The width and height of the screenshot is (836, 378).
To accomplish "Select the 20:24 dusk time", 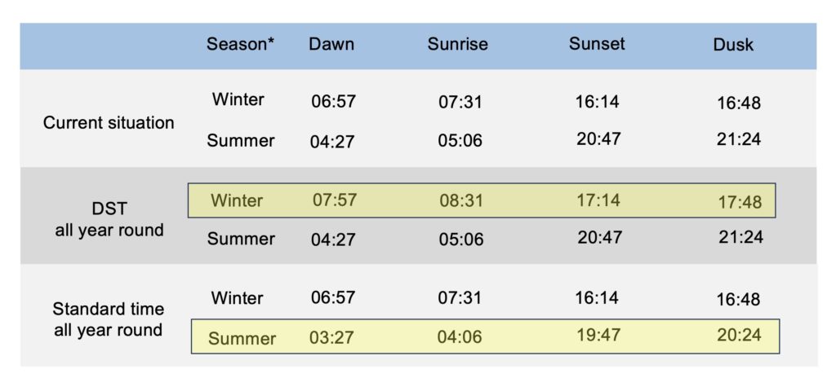I will point(738,336).
